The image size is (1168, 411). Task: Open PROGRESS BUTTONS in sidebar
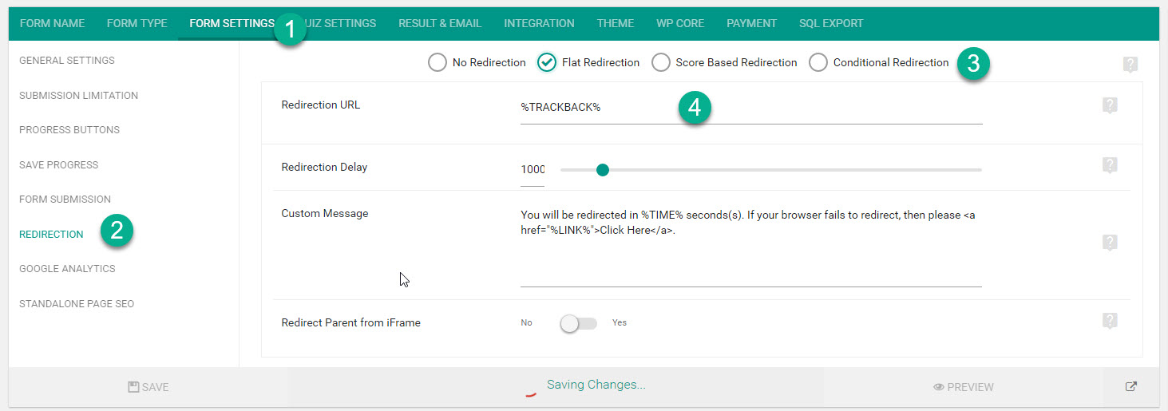tap(69, 130)
